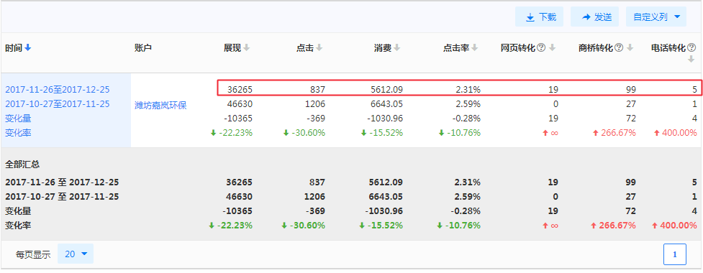Screen dimensions: 703x273
Task: Expand the 自定义列 dropdown
Action: click(656, 17)
